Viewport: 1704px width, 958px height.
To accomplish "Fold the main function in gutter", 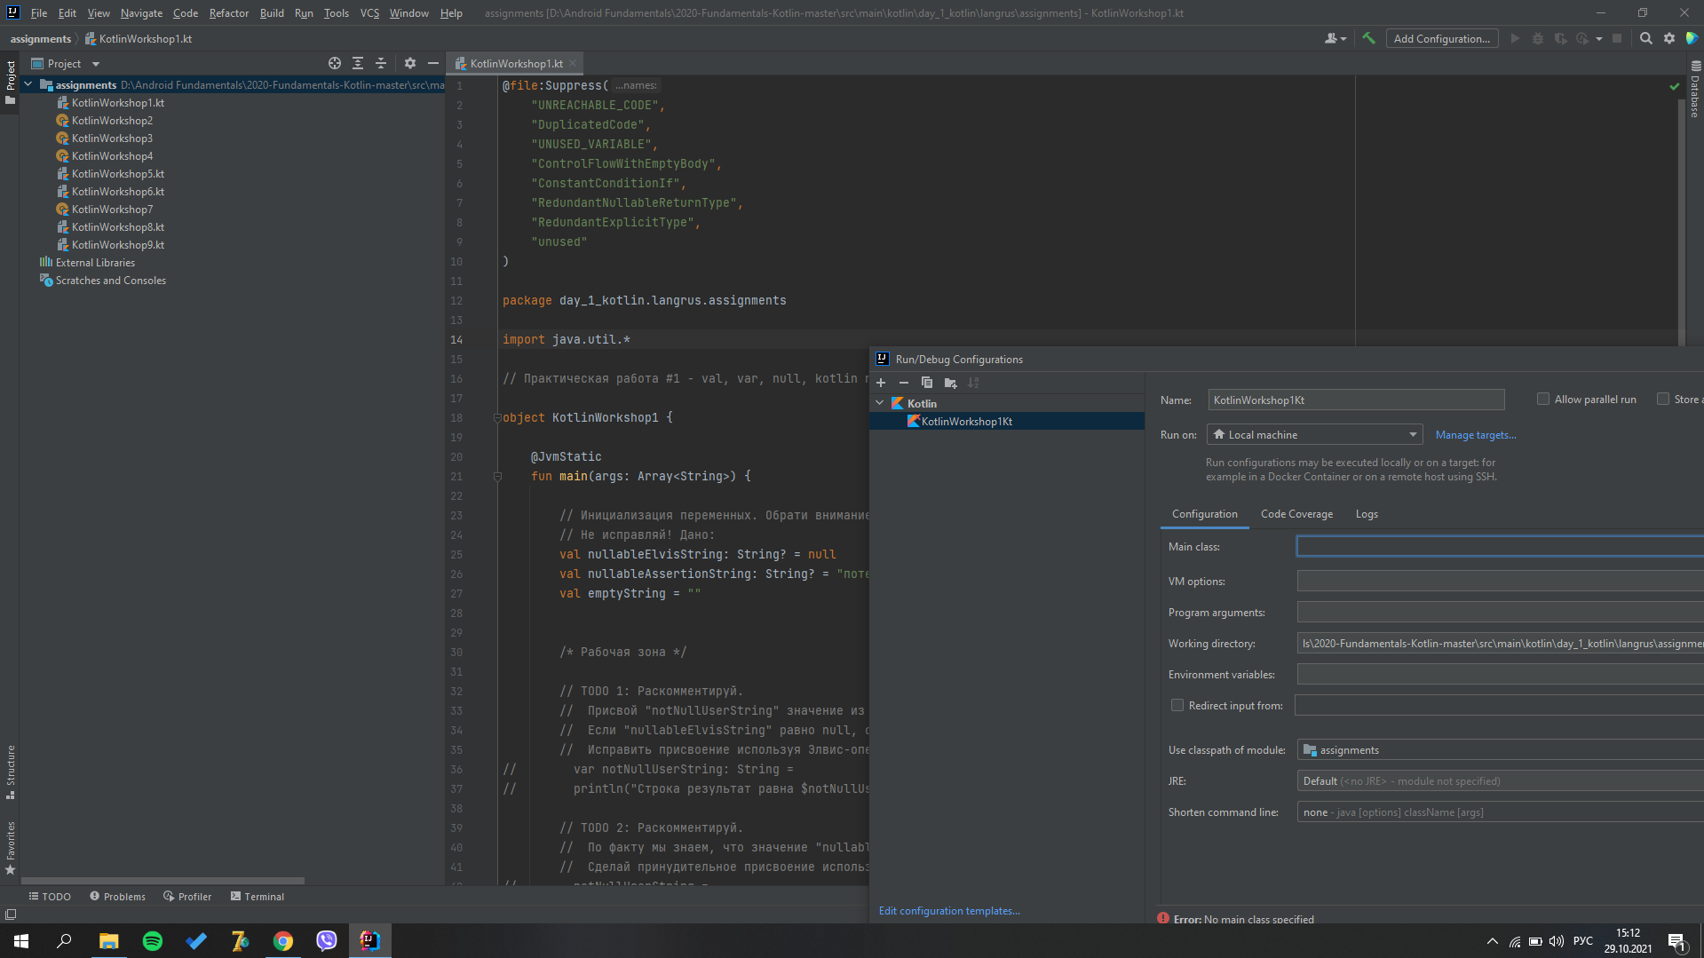I will pyautogui.click(x=496, y=476).
